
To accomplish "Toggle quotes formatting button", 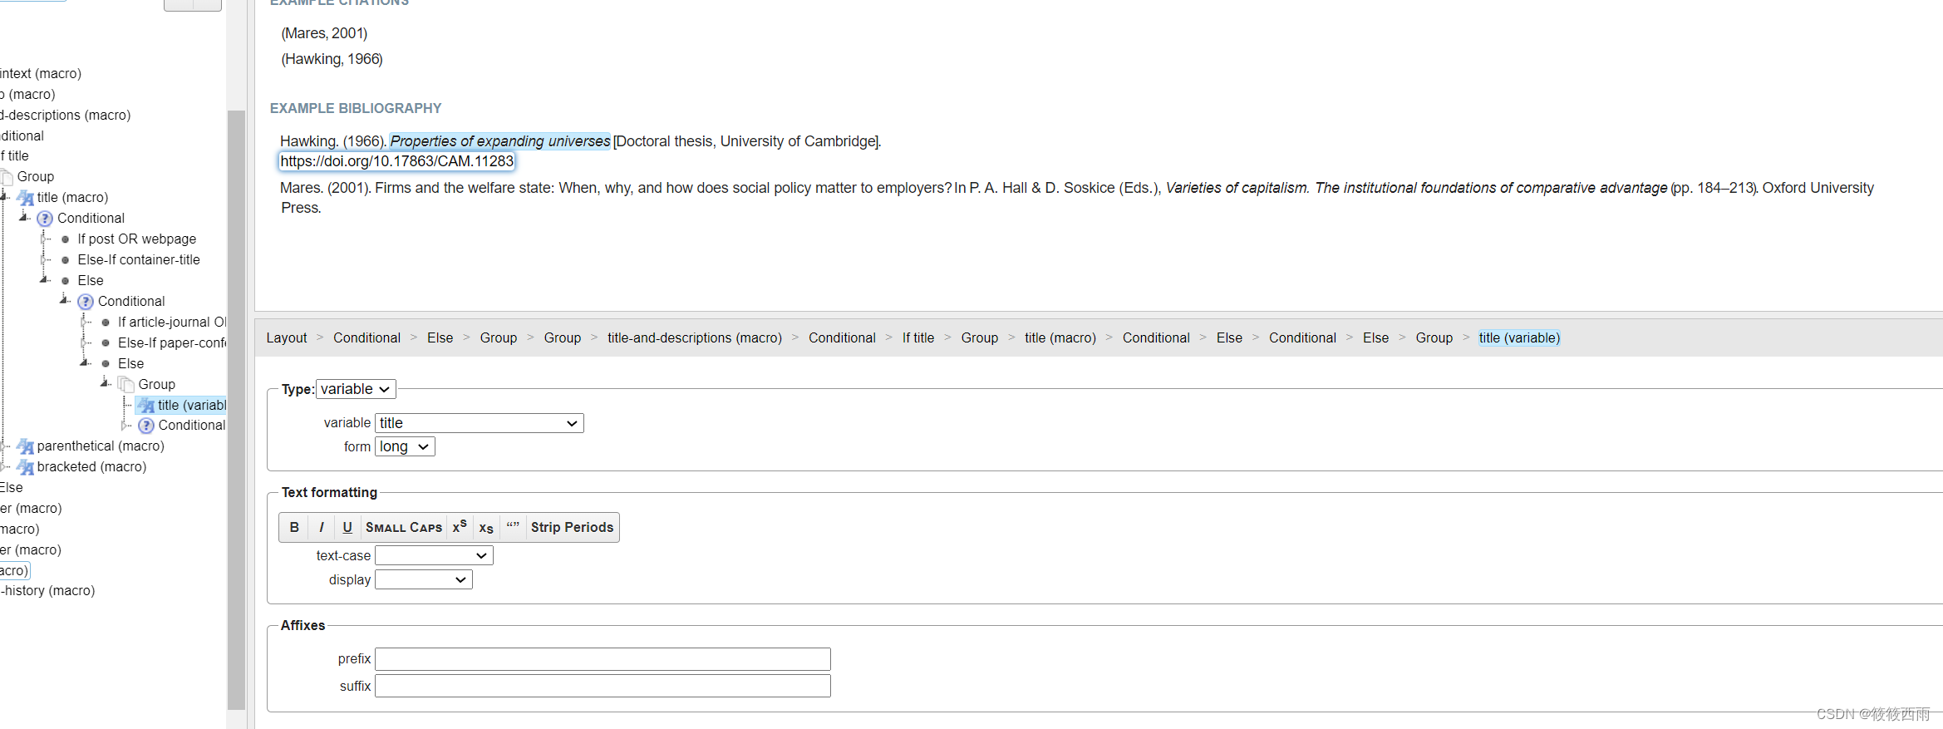I will pyautogui.click(x=513, y=527).
